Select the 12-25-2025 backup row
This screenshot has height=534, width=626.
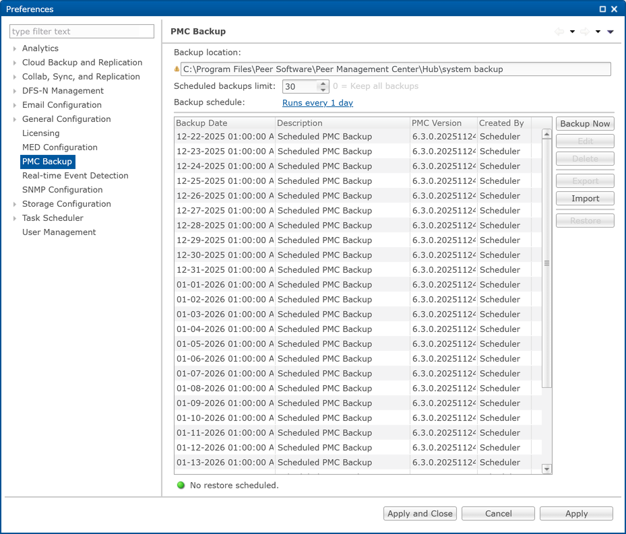point(358,180)
